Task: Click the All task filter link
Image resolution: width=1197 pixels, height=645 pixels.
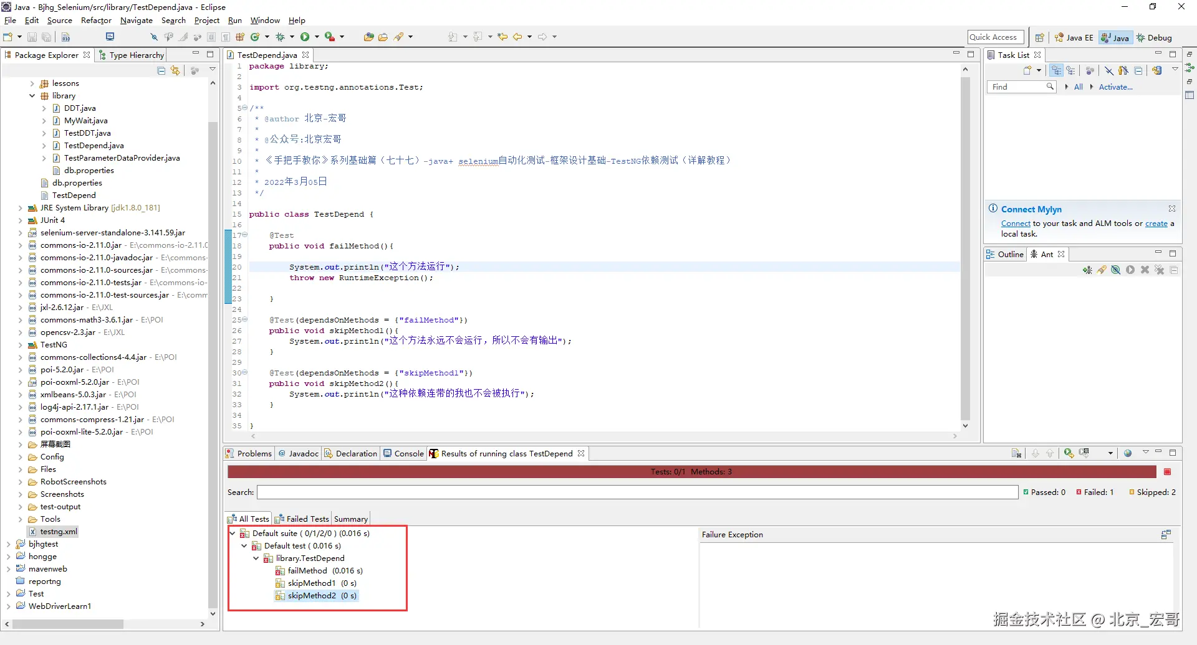Action: [x=1078, y=87]
